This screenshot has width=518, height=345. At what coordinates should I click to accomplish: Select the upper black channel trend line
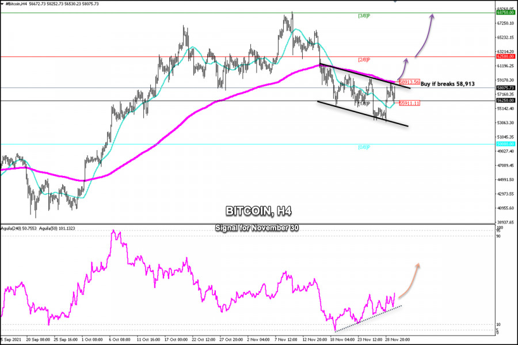[365, 76]
